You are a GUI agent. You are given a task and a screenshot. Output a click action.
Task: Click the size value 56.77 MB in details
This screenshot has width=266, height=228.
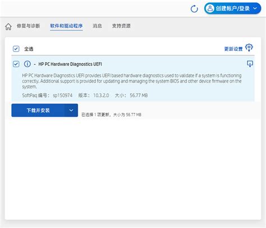[139, 96]
